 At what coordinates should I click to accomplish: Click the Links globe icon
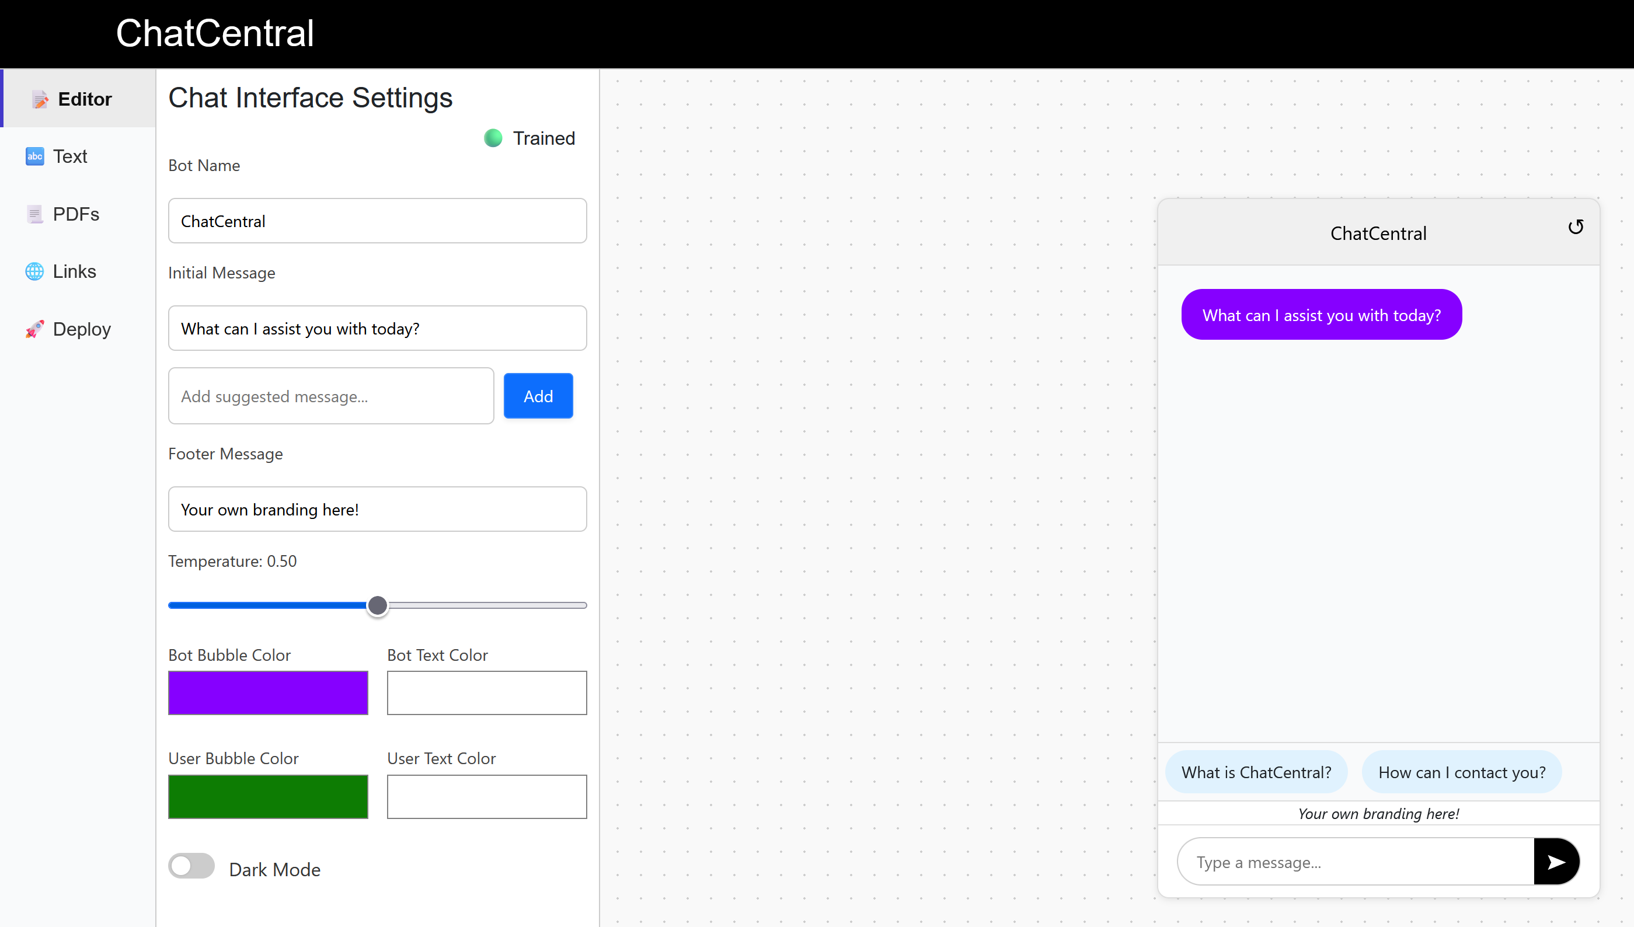point(34,271)
